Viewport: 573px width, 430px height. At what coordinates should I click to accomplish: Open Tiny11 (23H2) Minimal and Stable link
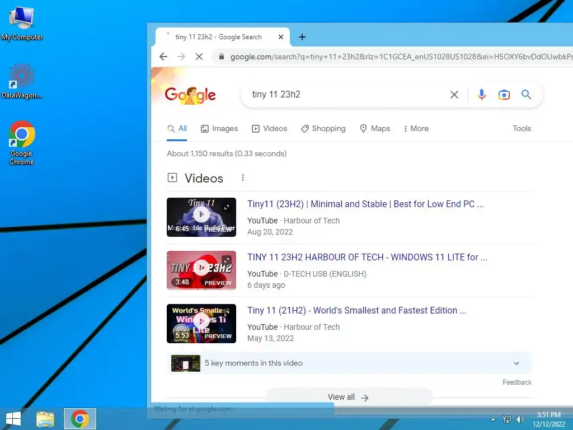coord(365,204)
